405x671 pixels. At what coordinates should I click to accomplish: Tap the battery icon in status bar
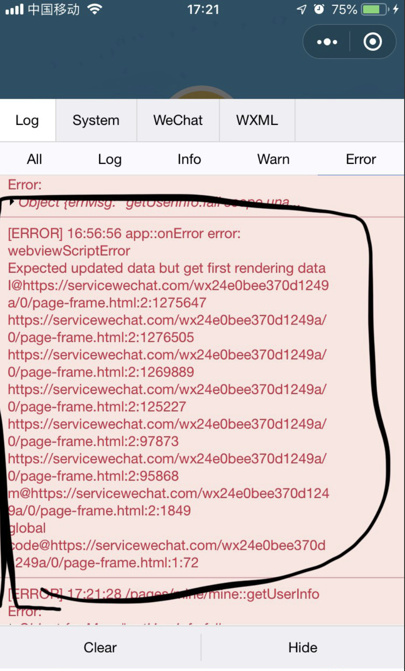[x=375, y=9]
